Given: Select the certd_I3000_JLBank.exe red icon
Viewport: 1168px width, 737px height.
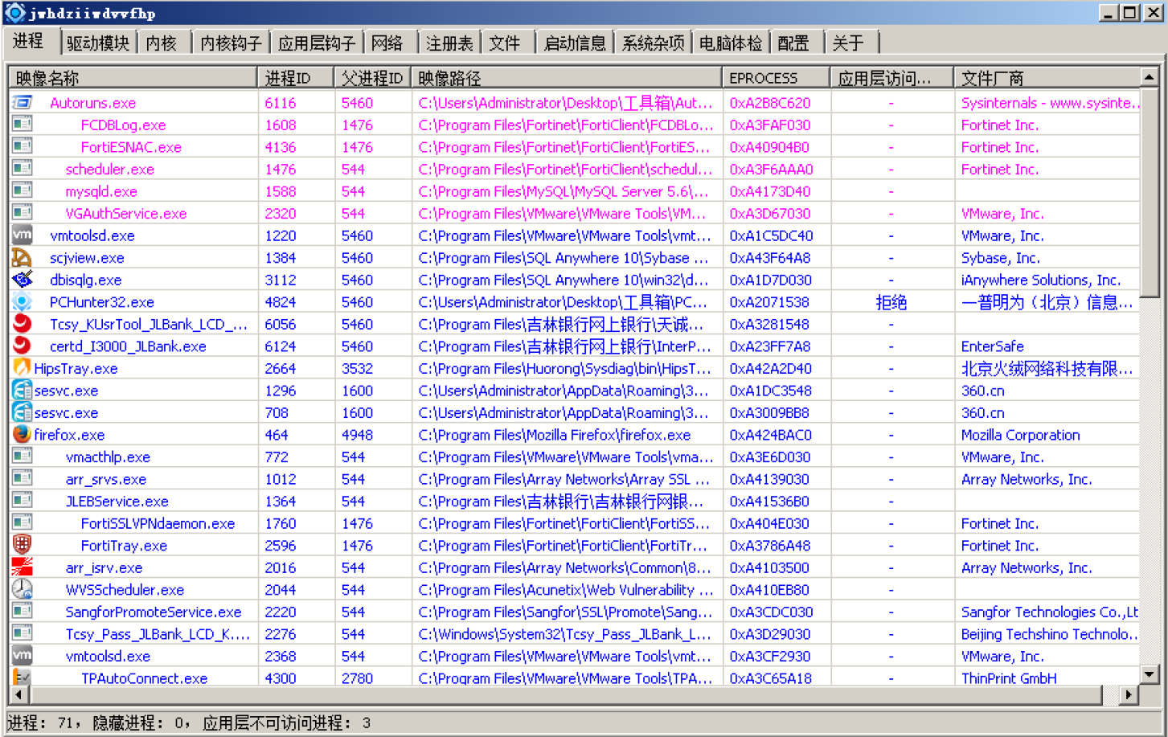Looking at the screenshot, I should tap(23, 346).
